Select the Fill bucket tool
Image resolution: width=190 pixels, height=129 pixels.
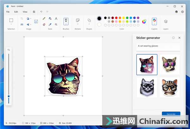[x=50, y=18]
